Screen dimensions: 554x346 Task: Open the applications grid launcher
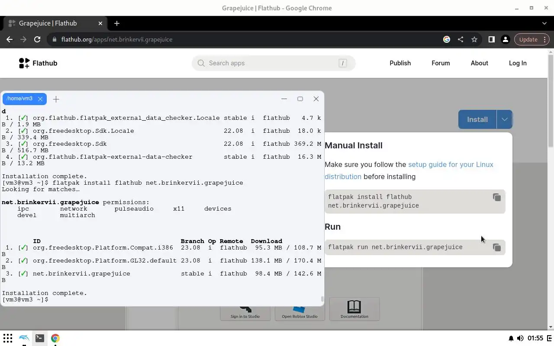[x=8, y=338]
